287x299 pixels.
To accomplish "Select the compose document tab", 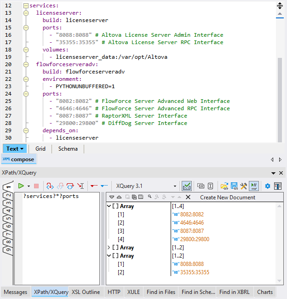I will tap(18, 159).
